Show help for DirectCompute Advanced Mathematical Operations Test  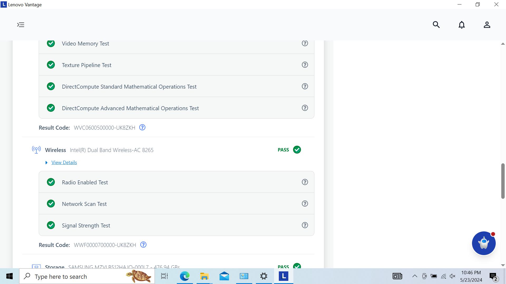pos(305,108)
